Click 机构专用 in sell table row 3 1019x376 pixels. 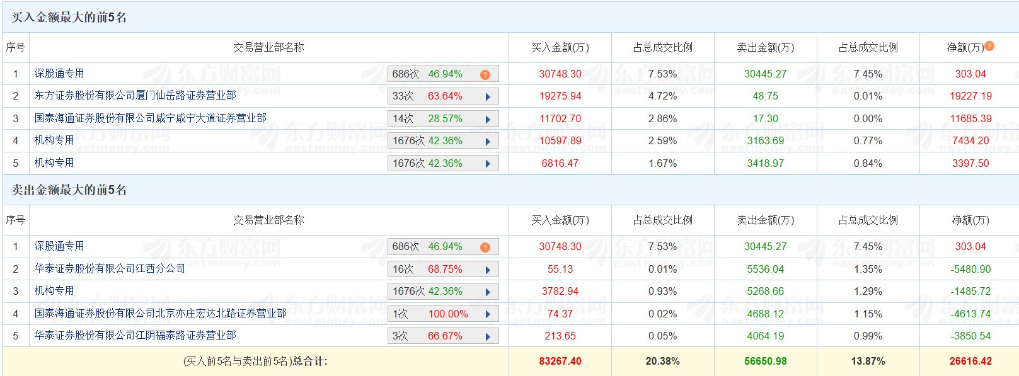54,290
